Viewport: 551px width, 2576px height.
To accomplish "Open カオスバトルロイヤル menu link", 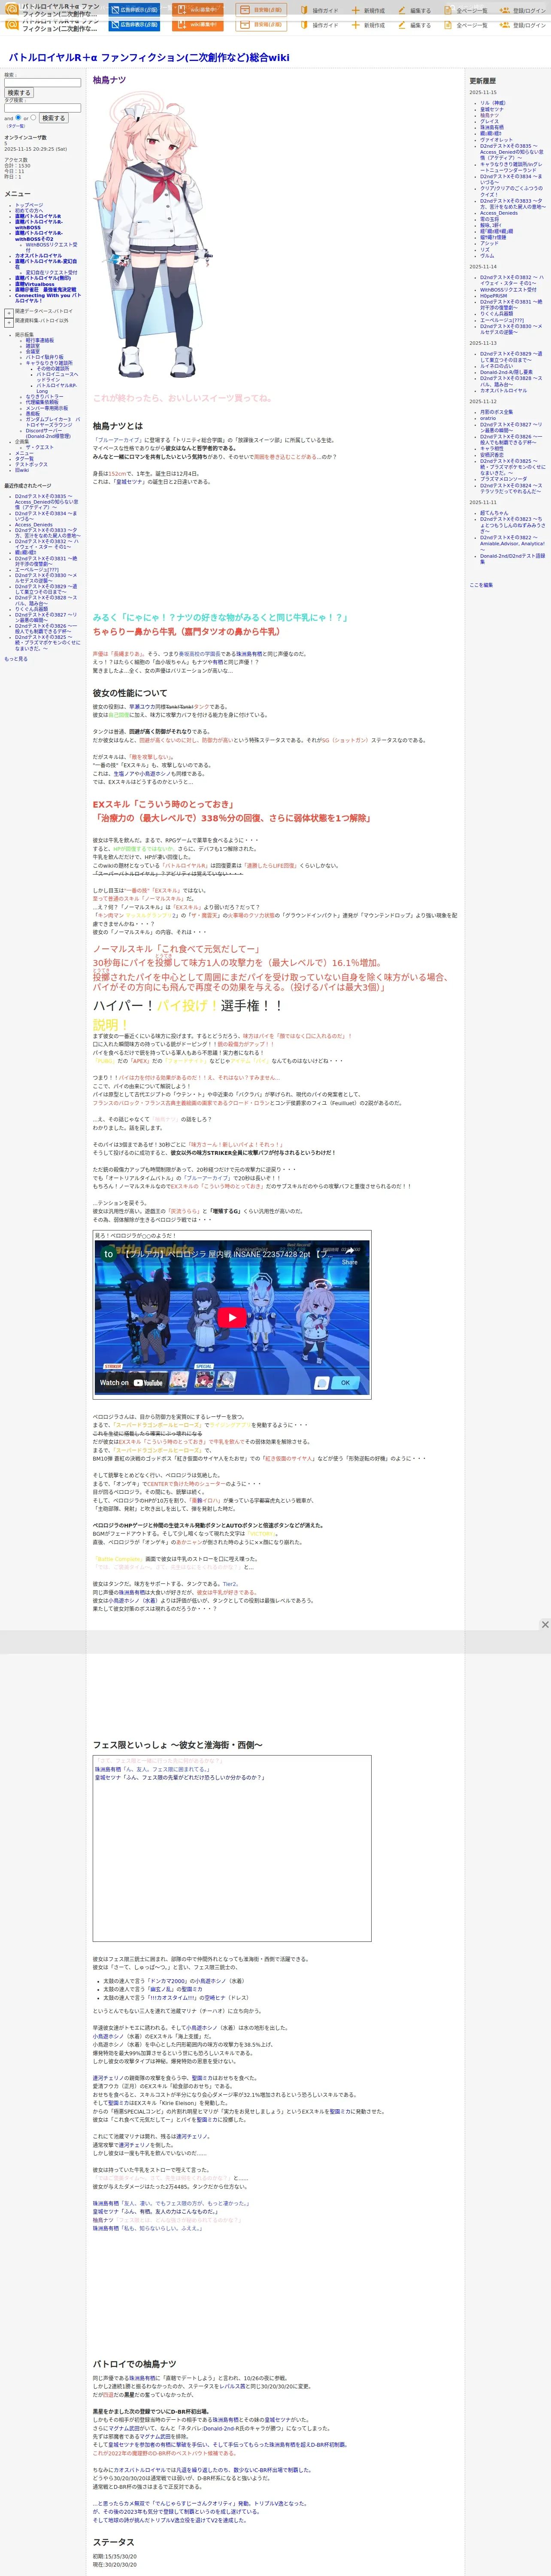I will click(x=38, y=256).
